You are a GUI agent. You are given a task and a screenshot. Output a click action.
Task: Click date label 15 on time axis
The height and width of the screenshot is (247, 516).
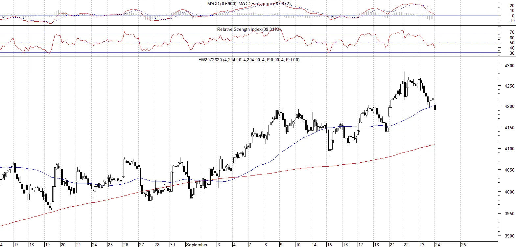329,245
